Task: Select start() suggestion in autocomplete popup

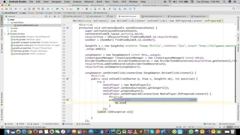Action: point(155,100)
